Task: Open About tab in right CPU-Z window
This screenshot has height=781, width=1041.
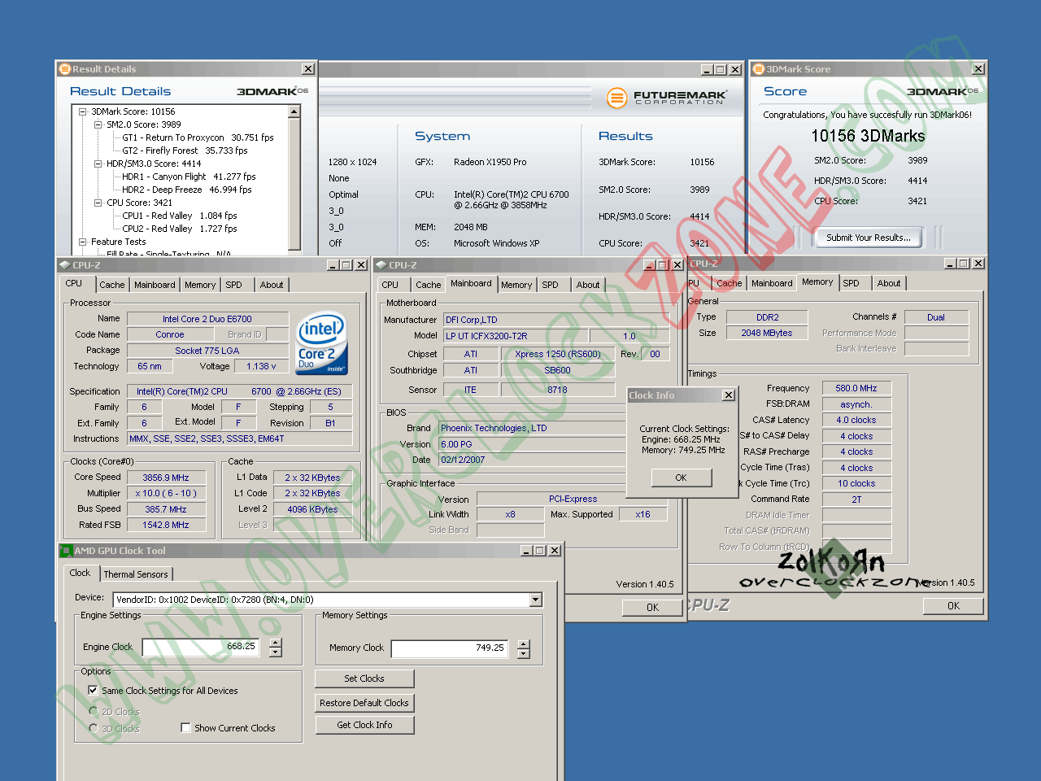Action: pos(889,283)
